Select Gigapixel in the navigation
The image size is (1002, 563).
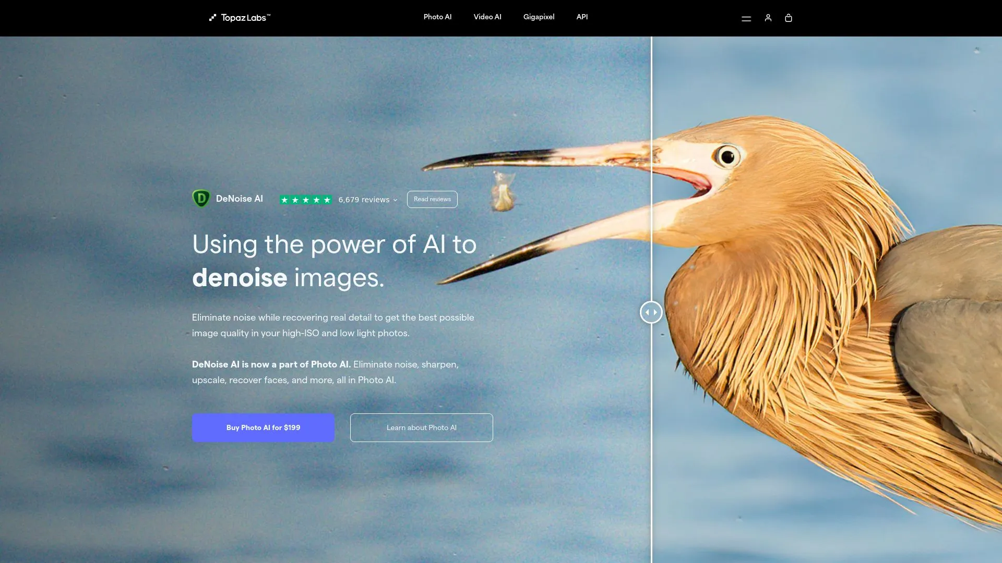point(539,17)
